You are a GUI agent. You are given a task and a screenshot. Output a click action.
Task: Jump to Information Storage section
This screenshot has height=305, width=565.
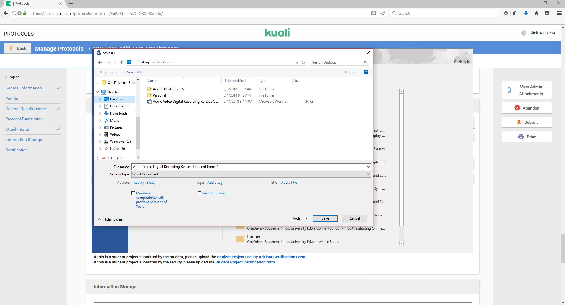point(24,140)
